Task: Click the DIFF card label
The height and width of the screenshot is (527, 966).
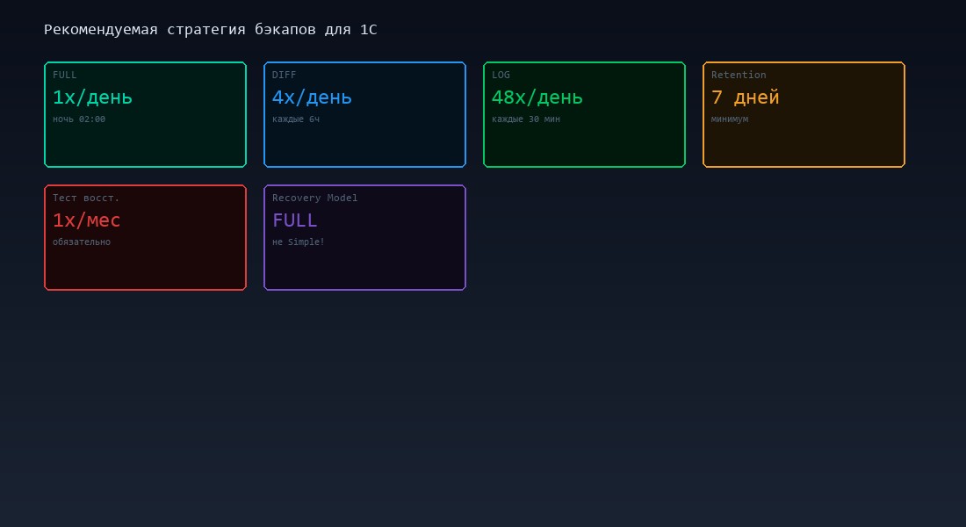Action: click(284, 76)
